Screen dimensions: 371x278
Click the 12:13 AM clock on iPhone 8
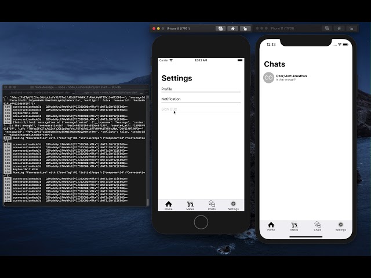pos(201,60)
